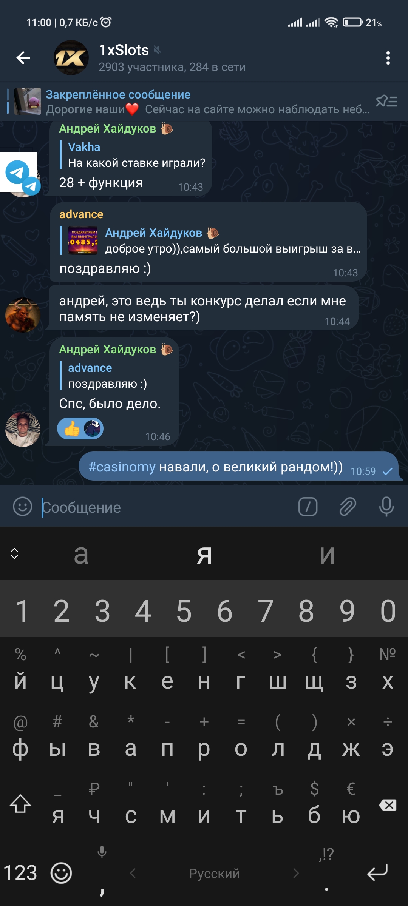Tap the #casinomy hashtag link
This screenshot has height=906, width=408.
(122, 467)
